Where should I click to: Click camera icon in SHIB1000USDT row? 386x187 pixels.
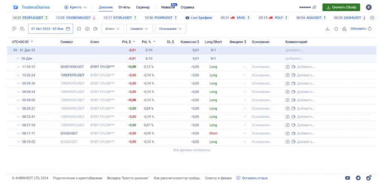tap(288, 67)
